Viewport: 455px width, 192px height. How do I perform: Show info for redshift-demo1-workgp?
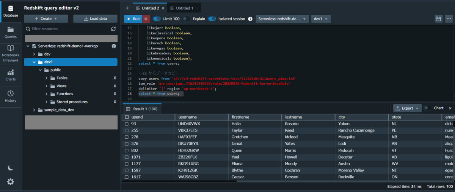click(x=114, y=46)
